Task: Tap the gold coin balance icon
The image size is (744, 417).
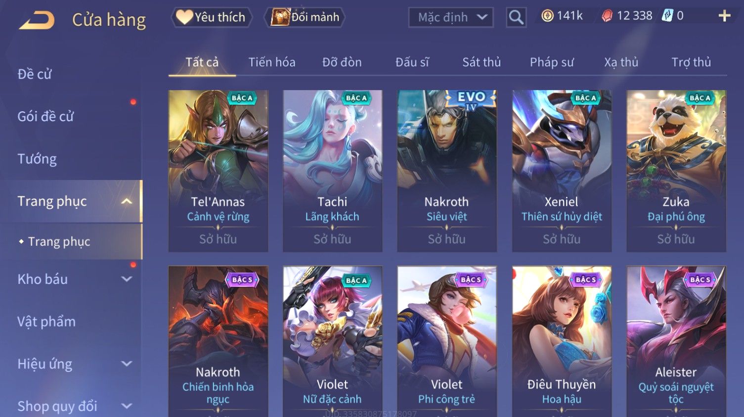Action: tap(547, 16)
